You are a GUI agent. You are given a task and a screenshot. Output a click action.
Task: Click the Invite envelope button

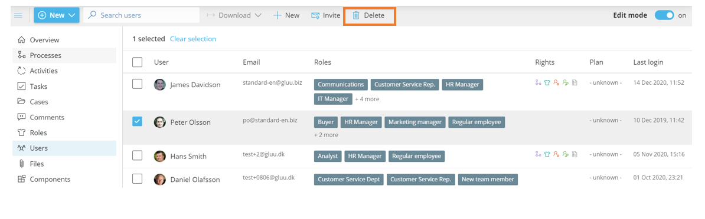coord(325,15)
